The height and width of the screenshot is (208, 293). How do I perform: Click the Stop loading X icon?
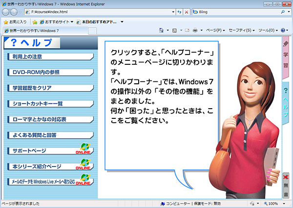(187, 12)
